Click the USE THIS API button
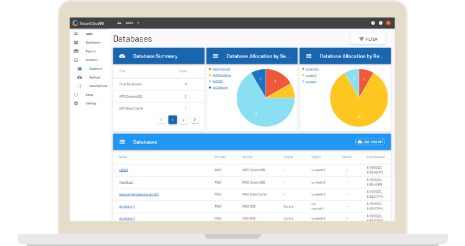This screenshot has width=465, height=246. (x=370, y=142)
